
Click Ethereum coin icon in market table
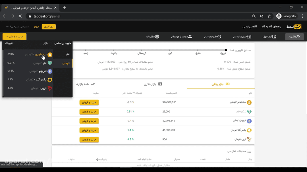pyautogui.click(x=249, y=121)
